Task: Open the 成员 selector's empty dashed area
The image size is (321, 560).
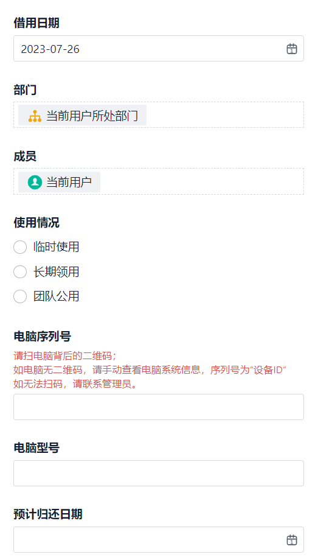Action: pos(201,181)
